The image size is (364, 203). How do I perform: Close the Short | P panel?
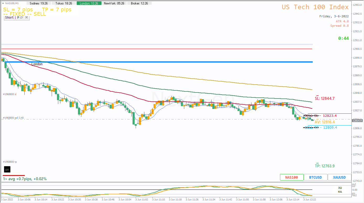click(x=26, y=18)
